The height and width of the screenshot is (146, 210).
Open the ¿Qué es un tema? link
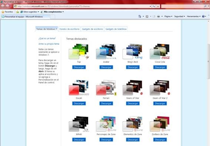point(47,38)
